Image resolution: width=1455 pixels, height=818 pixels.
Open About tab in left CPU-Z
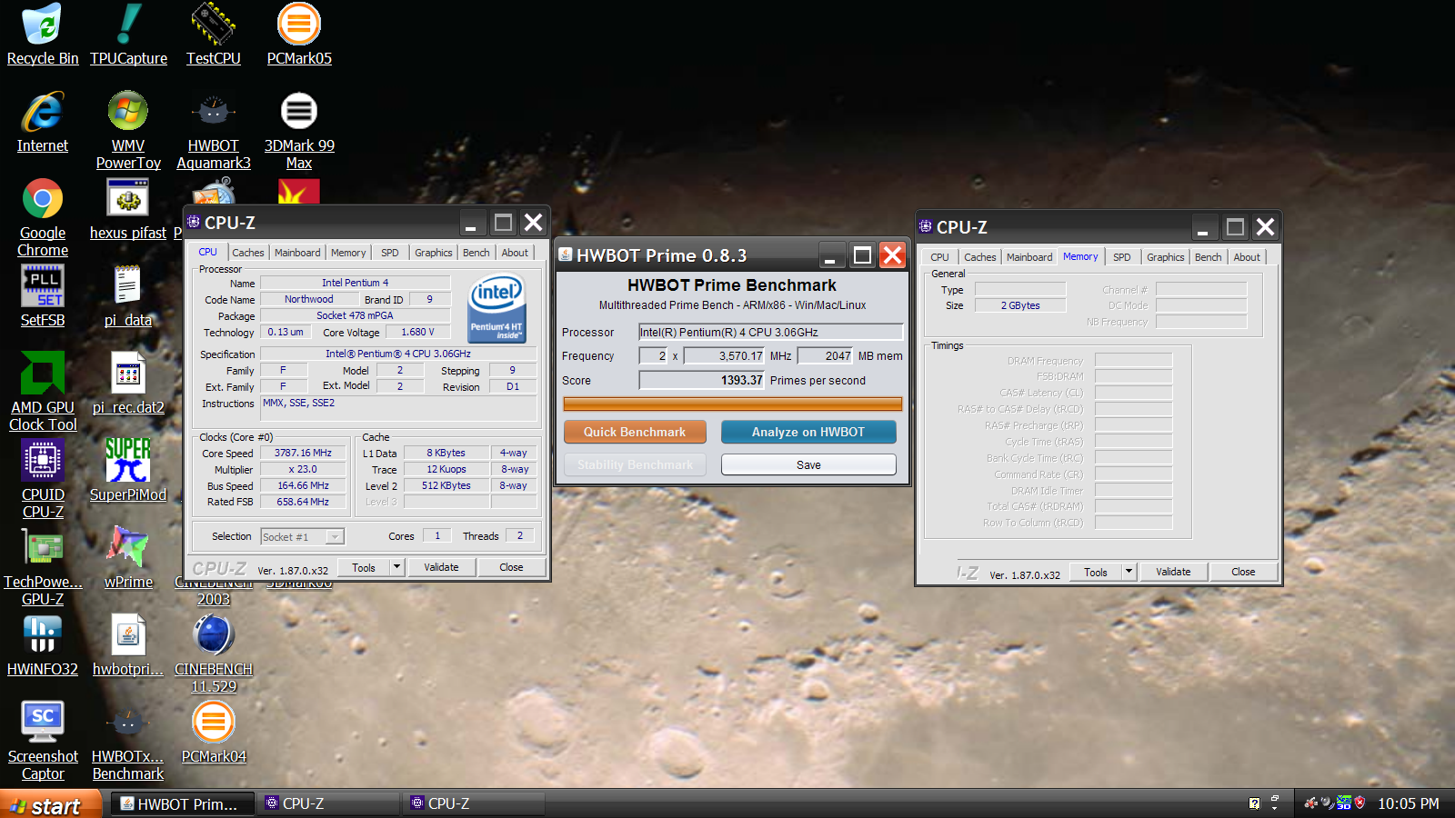[515, 253]
